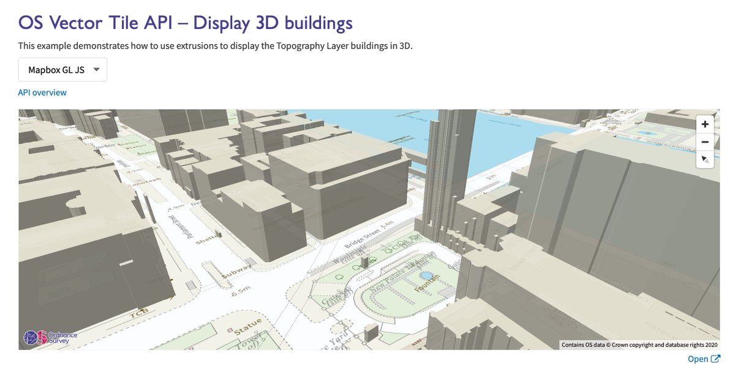Click the 3D map canvas
The height and width of the screenshot is (374, 735).
click(369, 229)
